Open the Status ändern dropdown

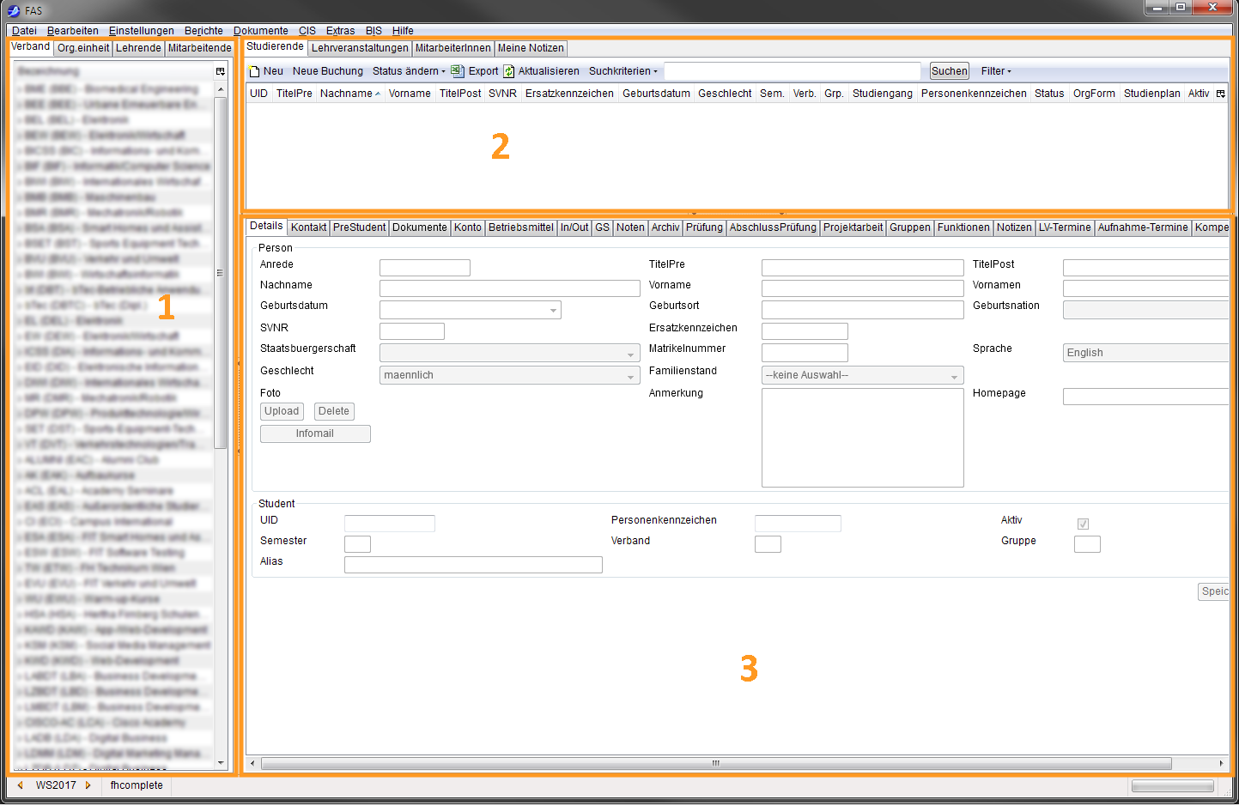click(x=409, y=71)
